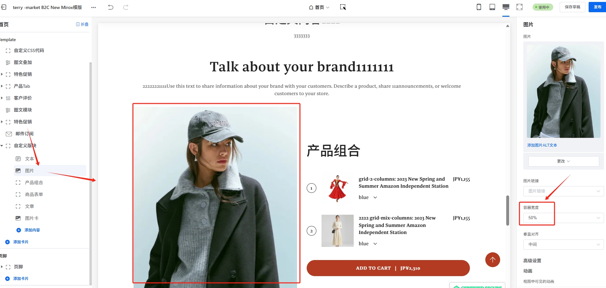Image resolution: width=606 pixels, height=288 pixels.
Task: Click the back-to-top arrow button
Action: click(x=493, y=260)
